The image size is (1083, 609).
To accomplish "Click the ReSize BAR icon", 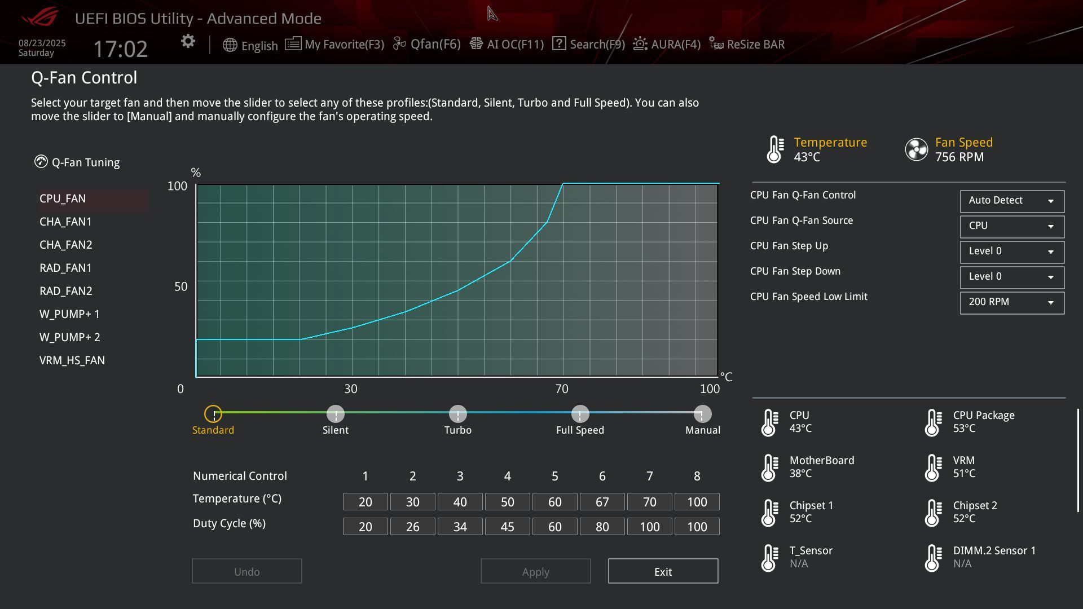I will coord(716,44).
